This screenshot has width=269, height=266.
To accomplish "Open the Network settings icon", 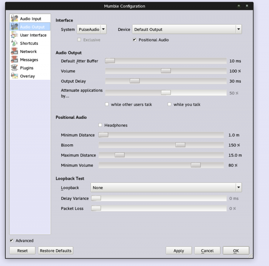I will (15, 52).
